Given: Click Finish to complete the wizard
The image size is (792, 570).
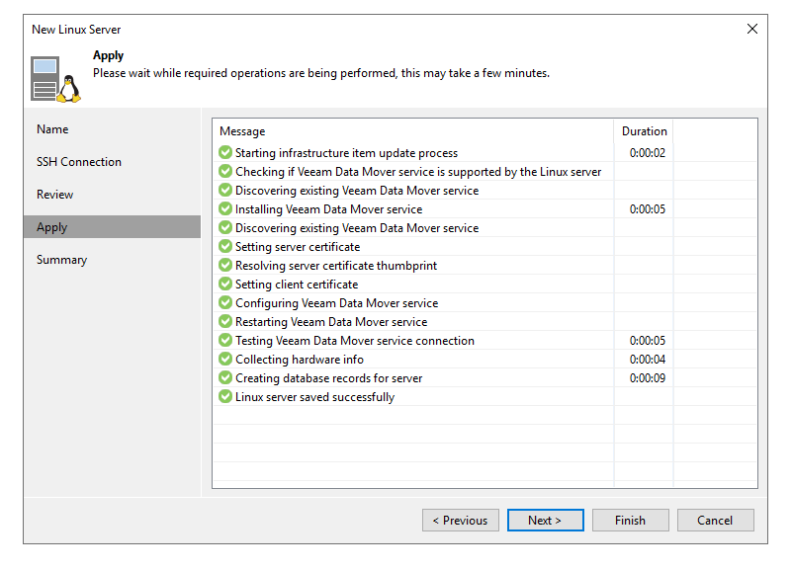Looking at the screenshot, I should [x=630, y=521].
